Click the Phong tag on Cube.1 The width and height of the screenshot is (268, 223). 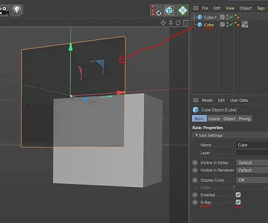click(237, 17)
